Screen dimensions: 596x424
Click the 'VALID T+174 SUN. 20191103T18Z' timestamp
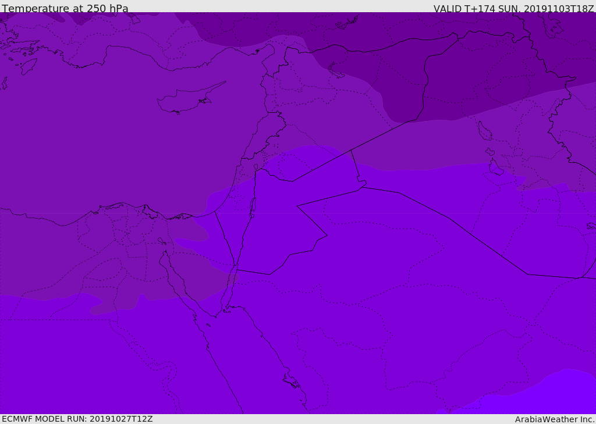(513, 8)
